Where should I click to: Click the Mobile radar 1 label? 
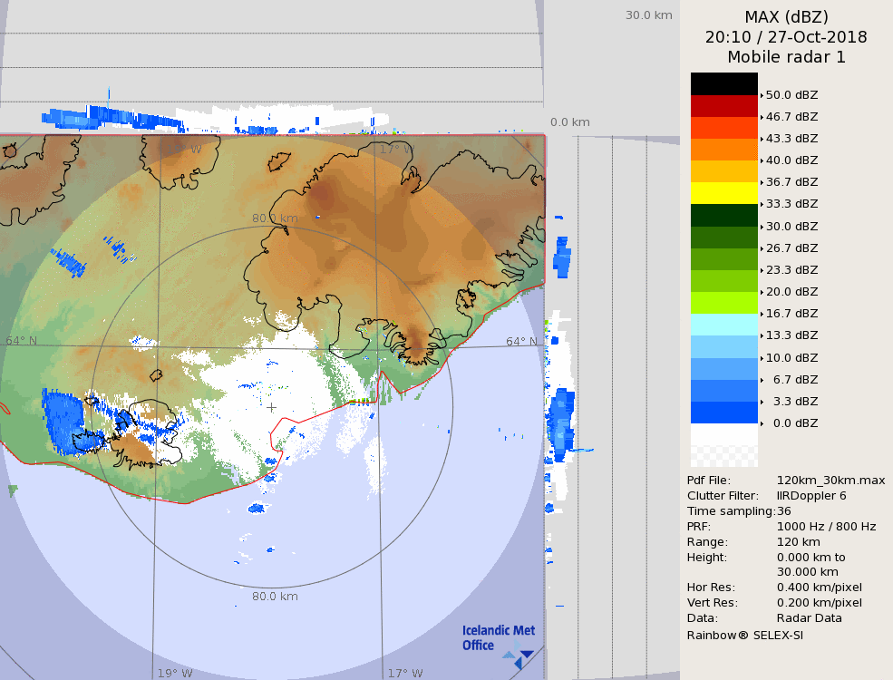(x=786, y=57)
